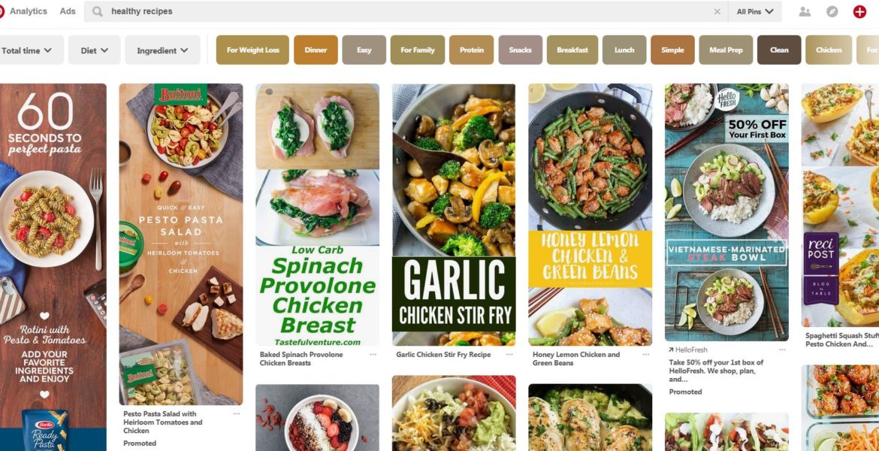Select the Meal Prep filter chip
This screenshot has width=879, height=451.
point(726,50)
